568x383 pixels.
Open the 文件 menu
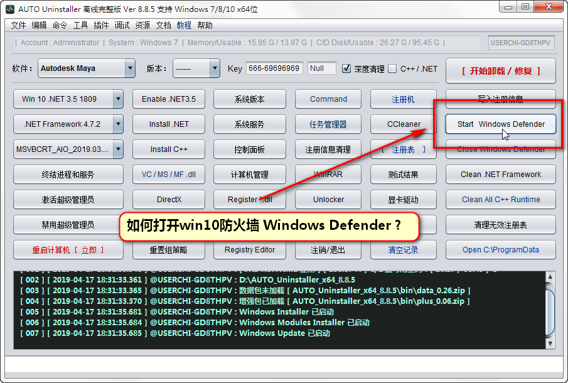(x=19, y=25)
